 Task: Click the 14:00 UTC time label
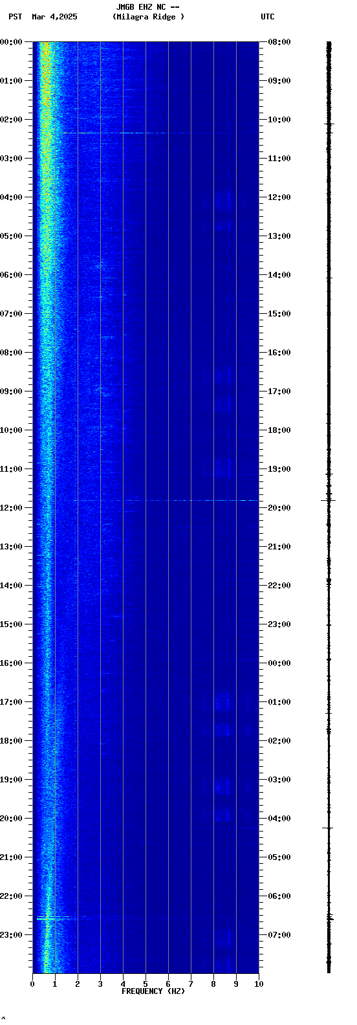pyautogui.click(x=279, y=275)
